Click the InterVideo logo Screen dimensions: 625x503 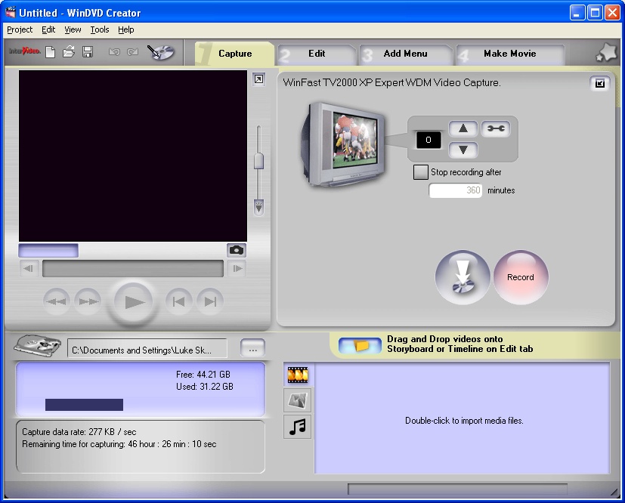[25, 51]
